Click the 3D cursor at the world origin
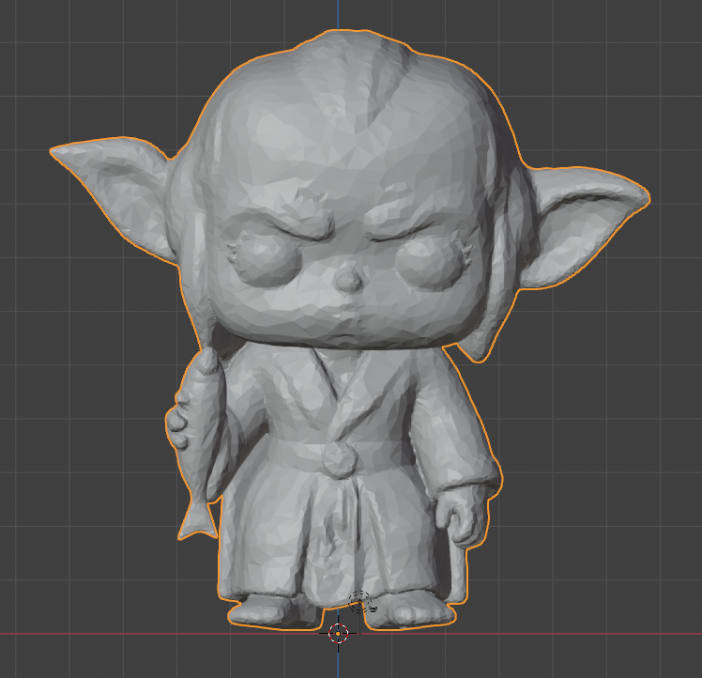Screen dimensions: 702x678 click(339, 633)
